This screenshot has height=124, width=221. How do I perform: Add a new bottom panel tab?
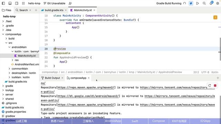pyautogui.click(x=218, y=78)
